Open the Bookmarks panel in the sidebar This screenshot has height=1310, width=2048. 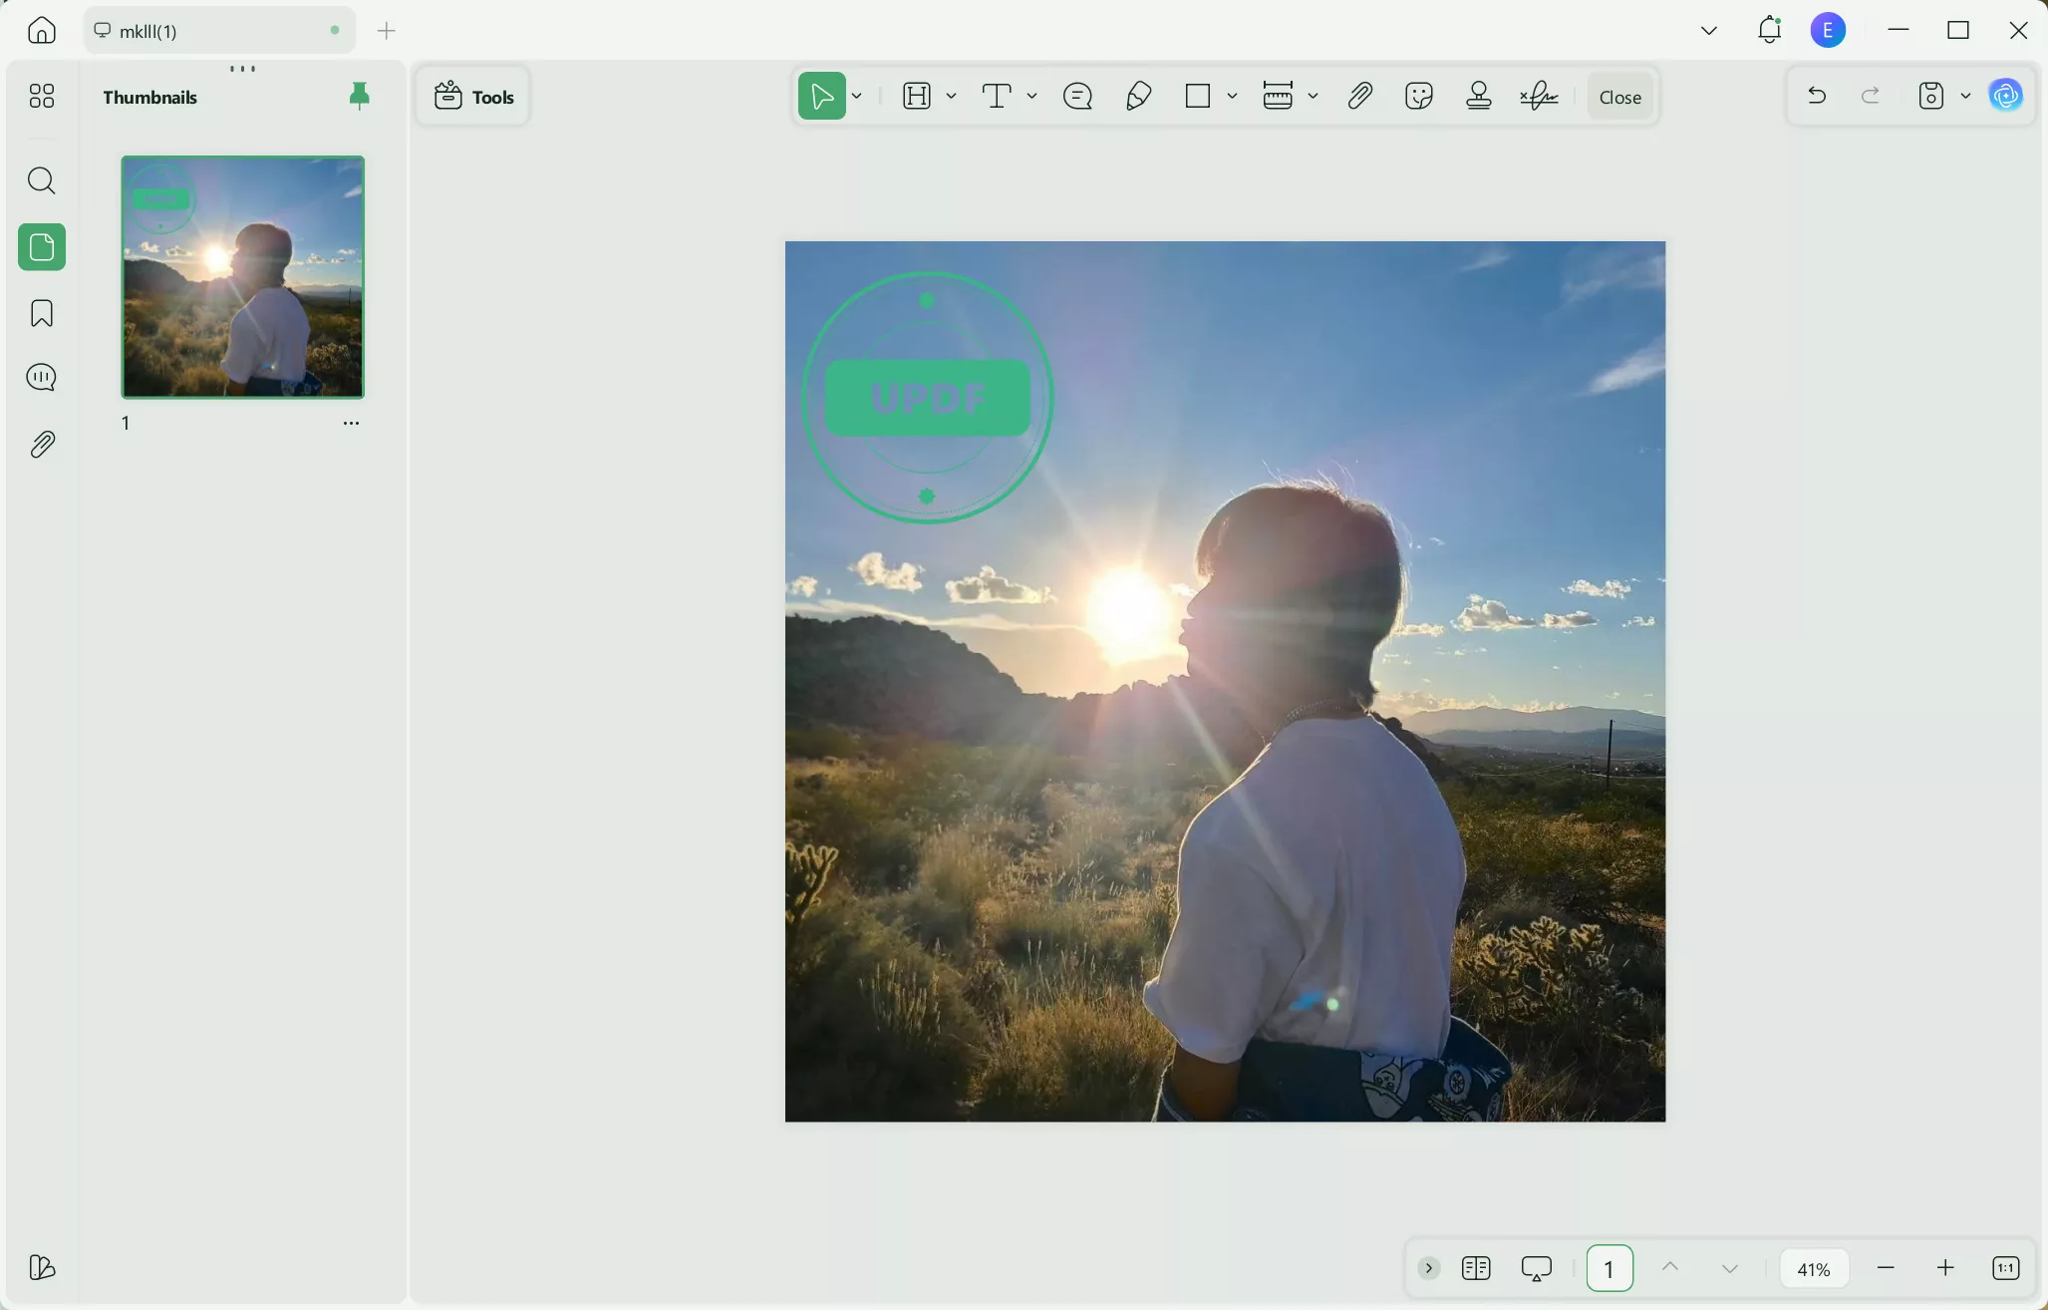point(41,313)
